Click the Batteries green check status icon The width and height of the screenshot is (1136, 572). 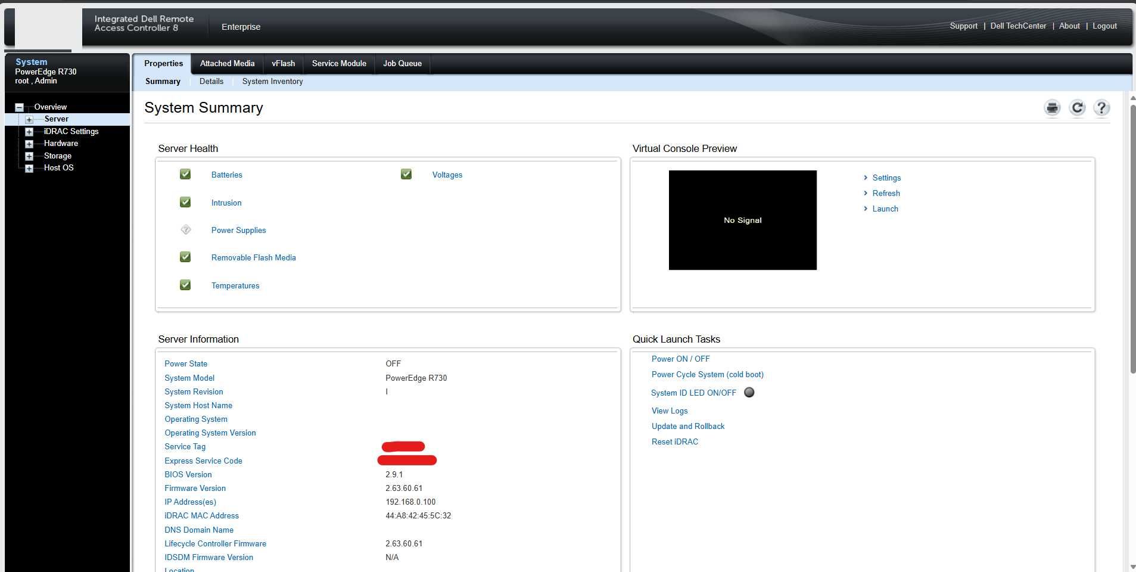coord(185,174)
